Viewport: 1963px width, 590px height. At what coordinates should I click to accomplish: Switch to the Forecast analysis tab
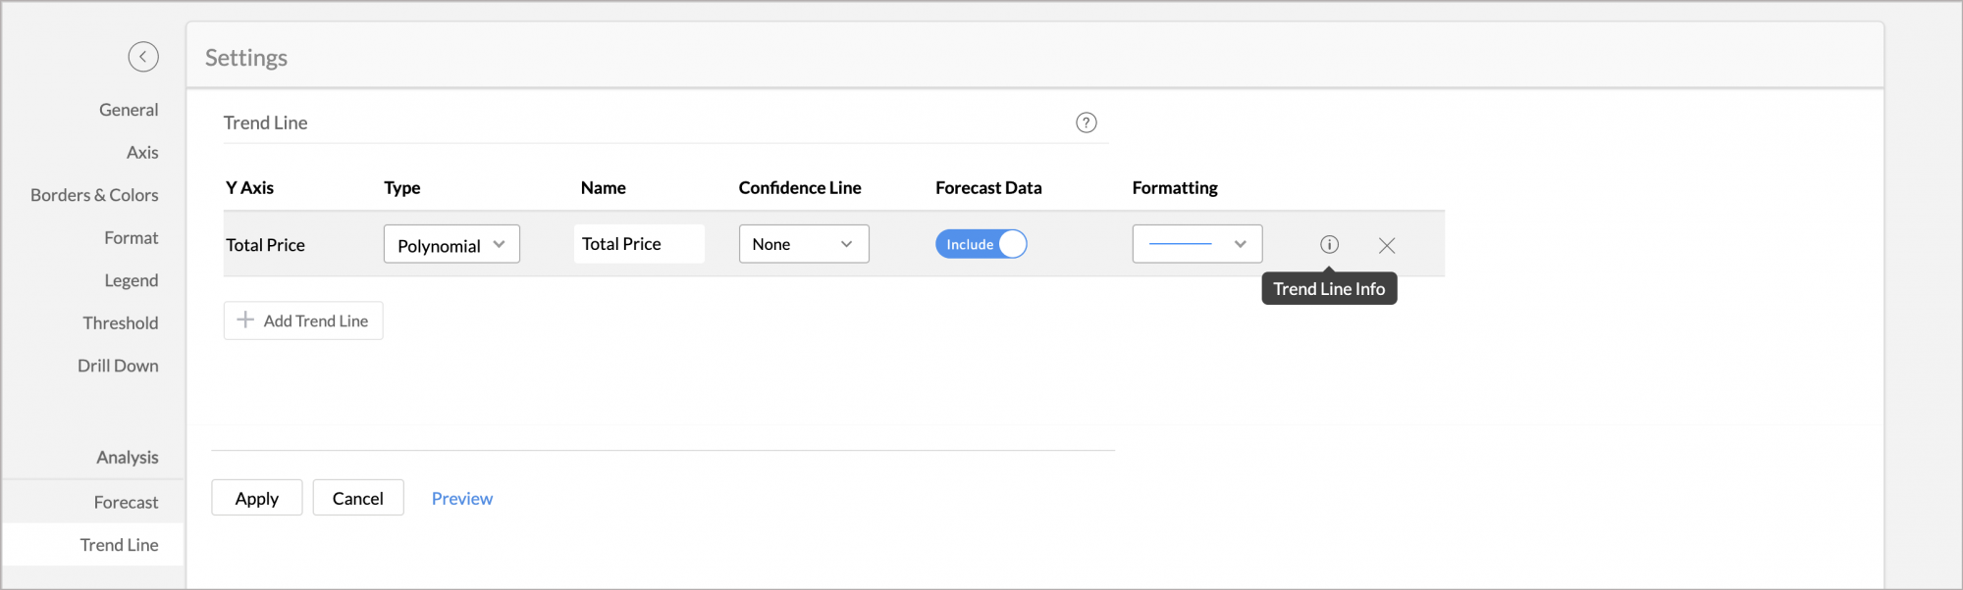pos(126,503)
